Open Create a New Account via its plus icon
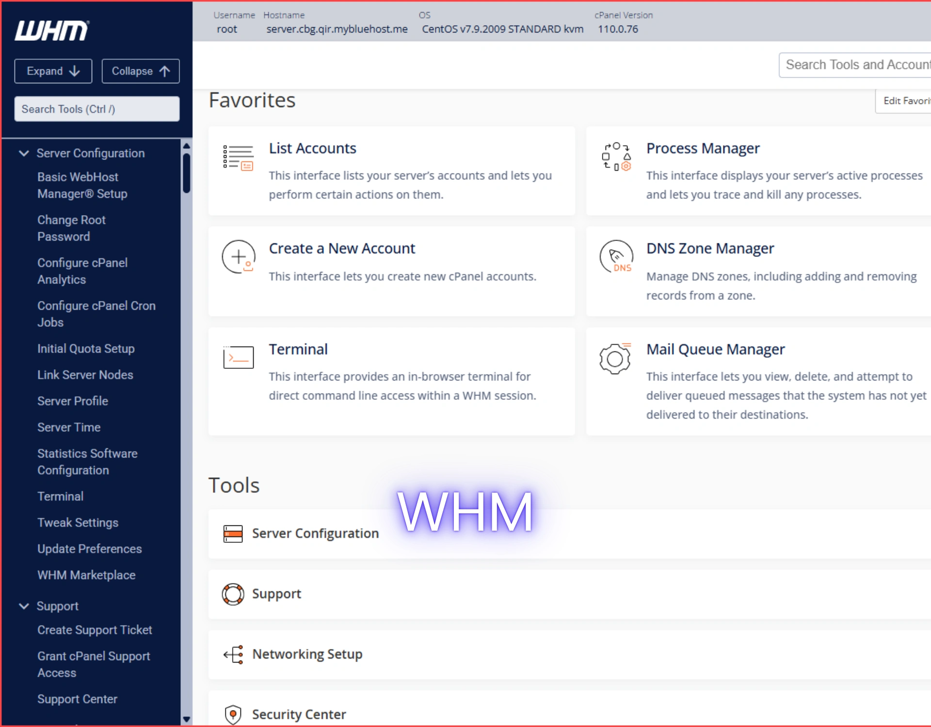This screenshot has height=727, width=931. point(238,257)
